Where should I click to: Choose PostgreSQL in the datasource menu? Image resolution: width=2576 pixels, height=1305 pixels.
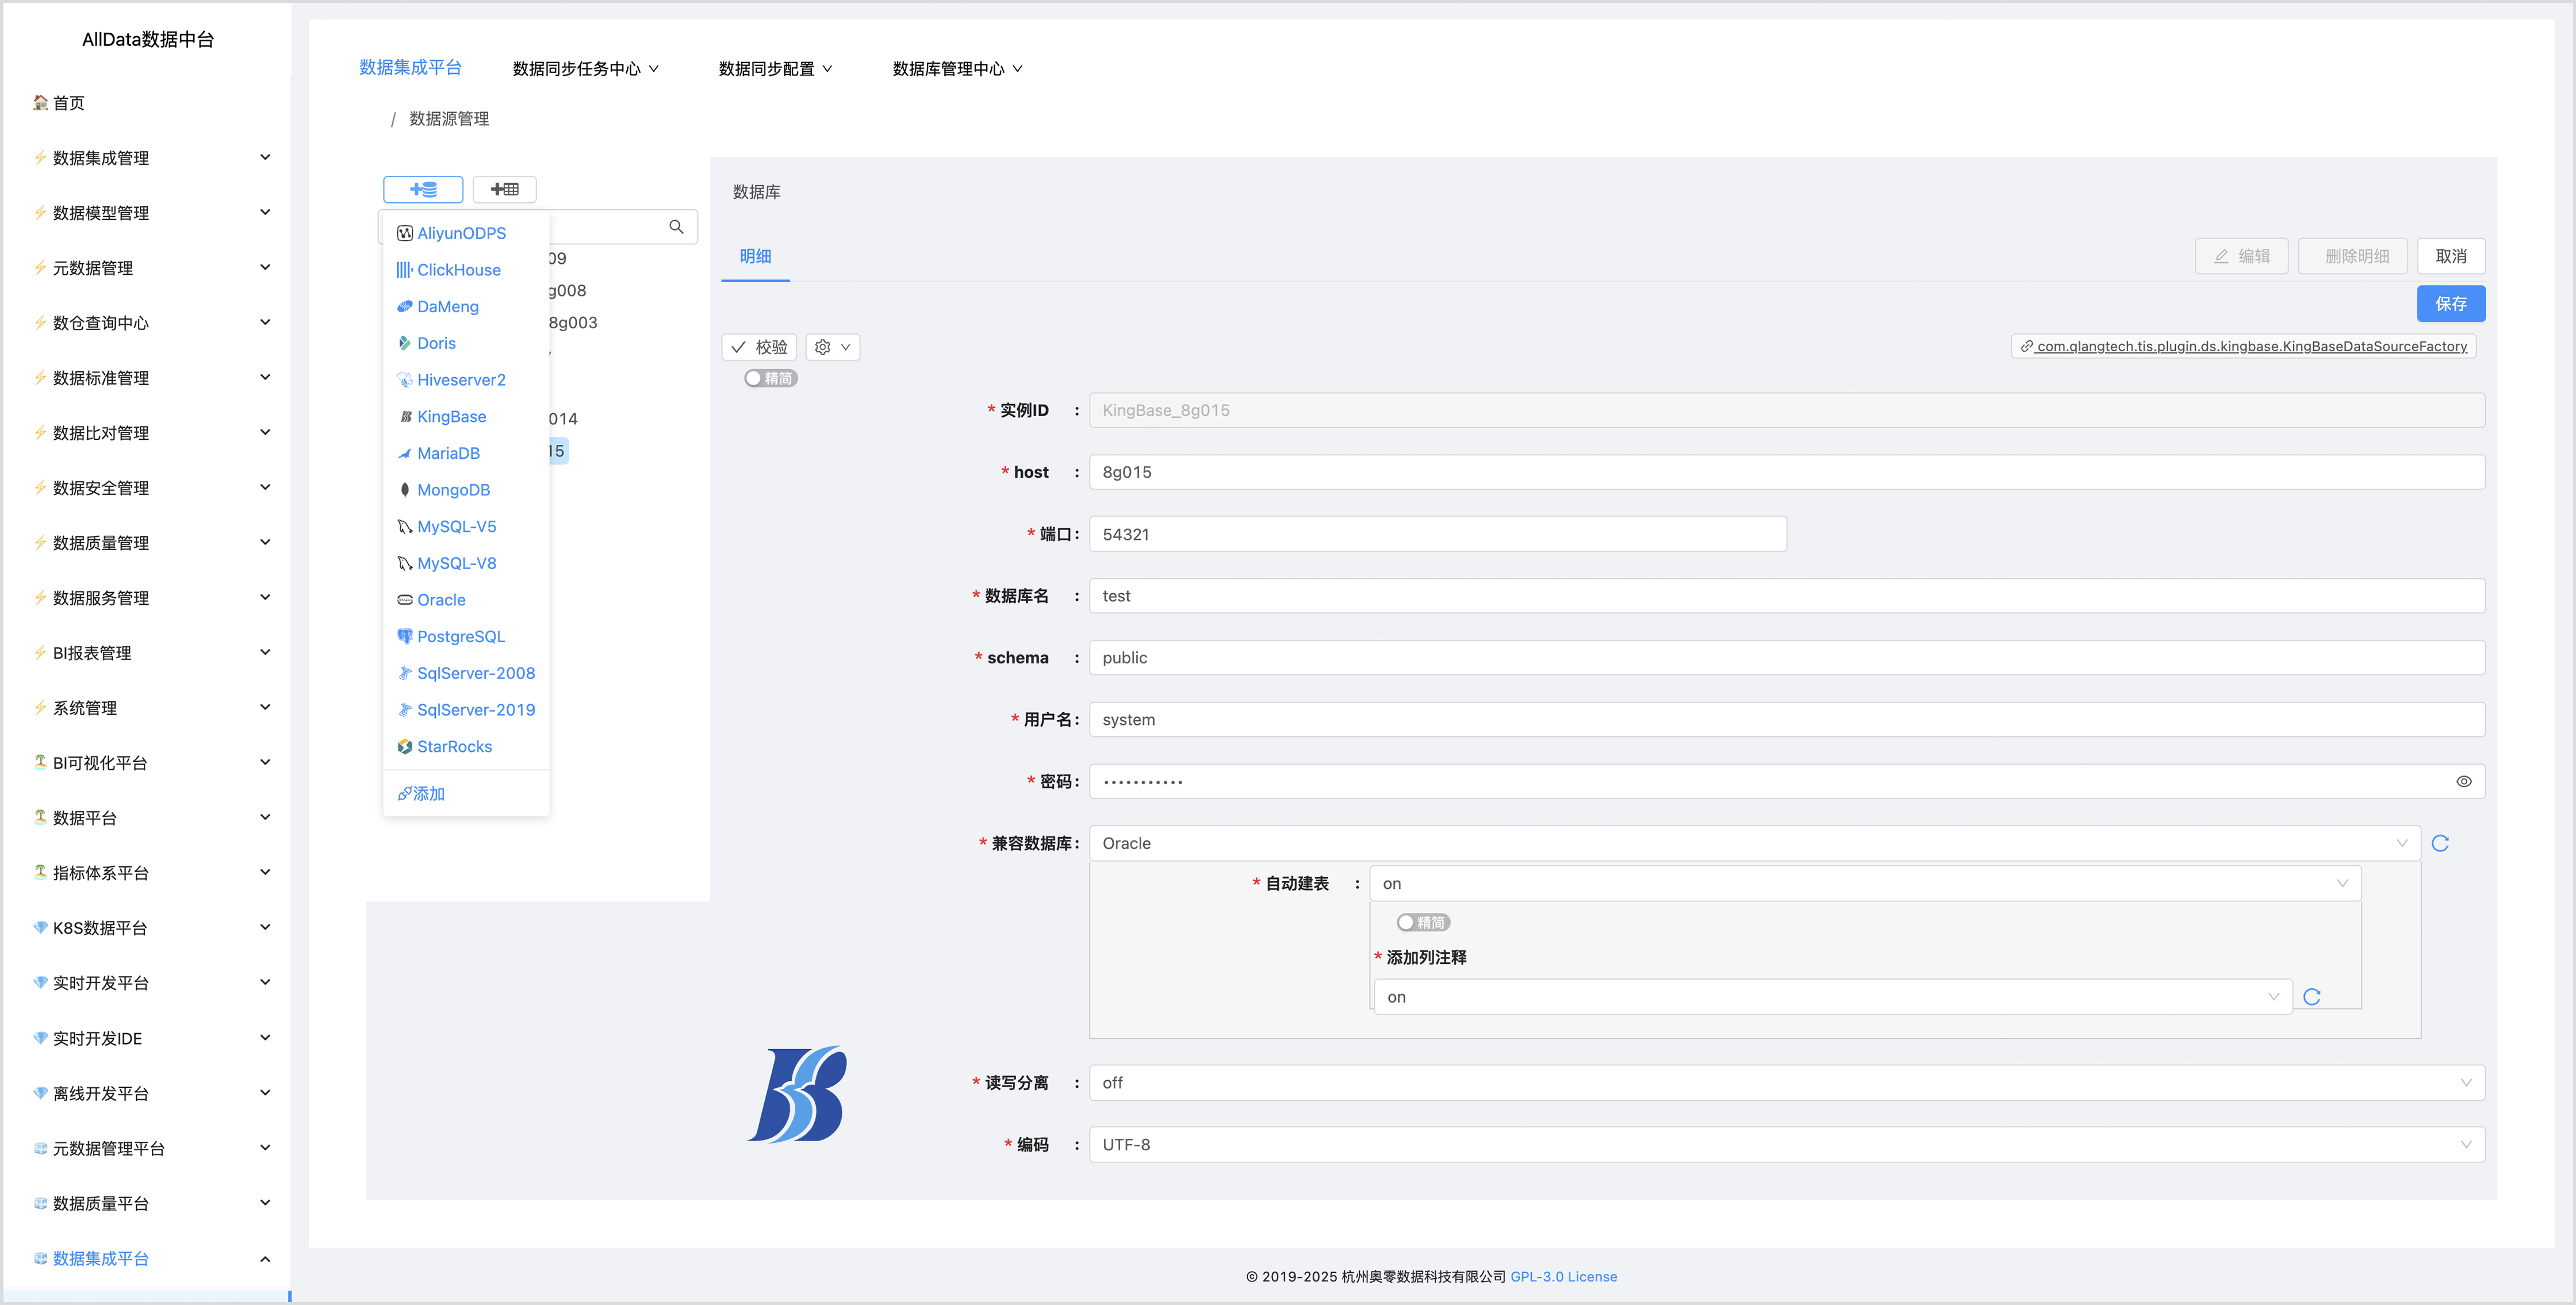coord(460,636)
